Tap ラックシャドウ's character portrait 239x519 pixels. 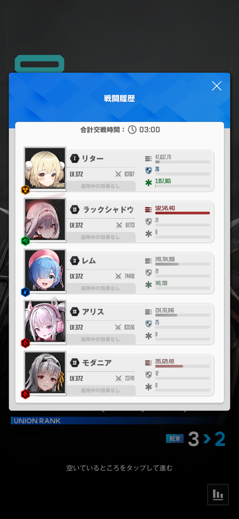pyautogui.click(x=45, y=220)
